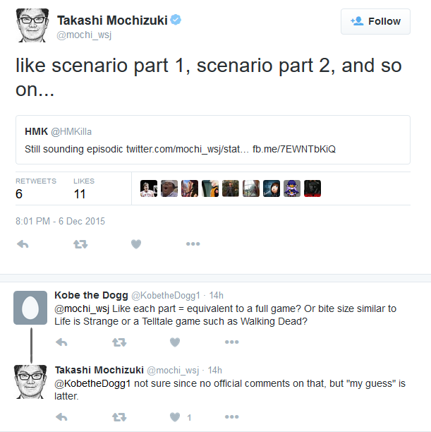This screenshot has width=431, height=432.
Task: Open the fb.me/7EWNTbKiQ link
Action: click(294, 149)
